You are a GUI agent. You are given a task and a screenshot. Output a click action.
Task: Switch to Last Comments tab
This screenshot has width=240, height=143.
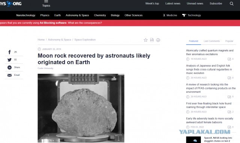click(211, 41)
